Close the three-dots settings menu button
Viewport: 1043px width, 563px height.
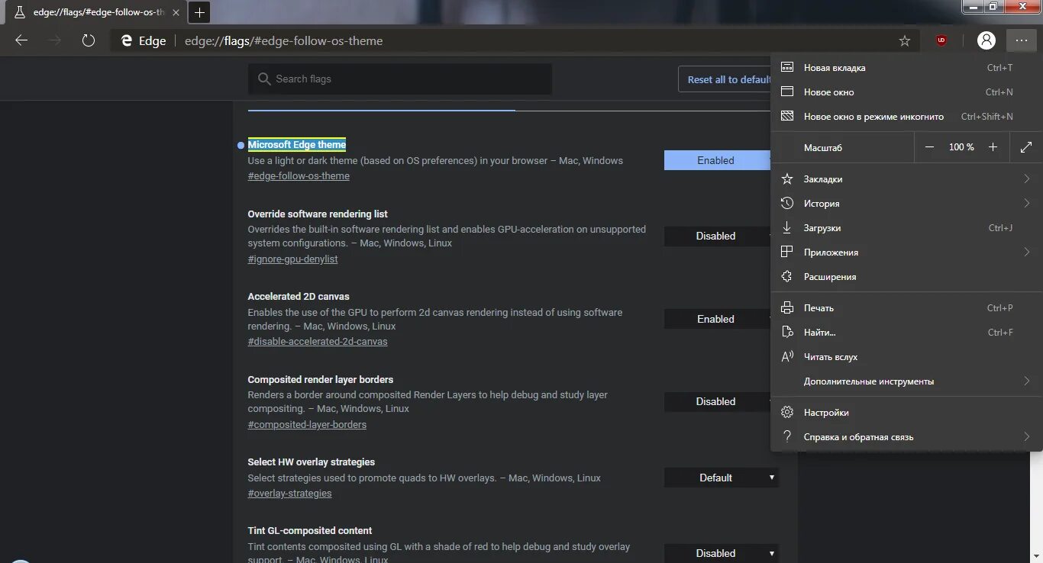[1022, 40]
